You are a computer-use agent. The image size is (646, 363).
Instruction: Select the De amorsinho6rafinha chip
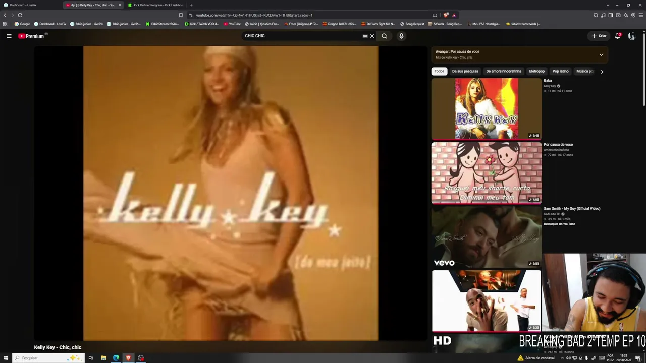pyautogui.click(x=504, y=71)
